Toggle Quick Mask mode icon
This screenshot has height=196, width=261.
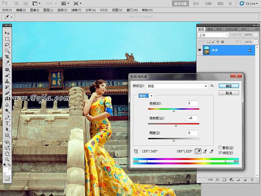(7, 178)
